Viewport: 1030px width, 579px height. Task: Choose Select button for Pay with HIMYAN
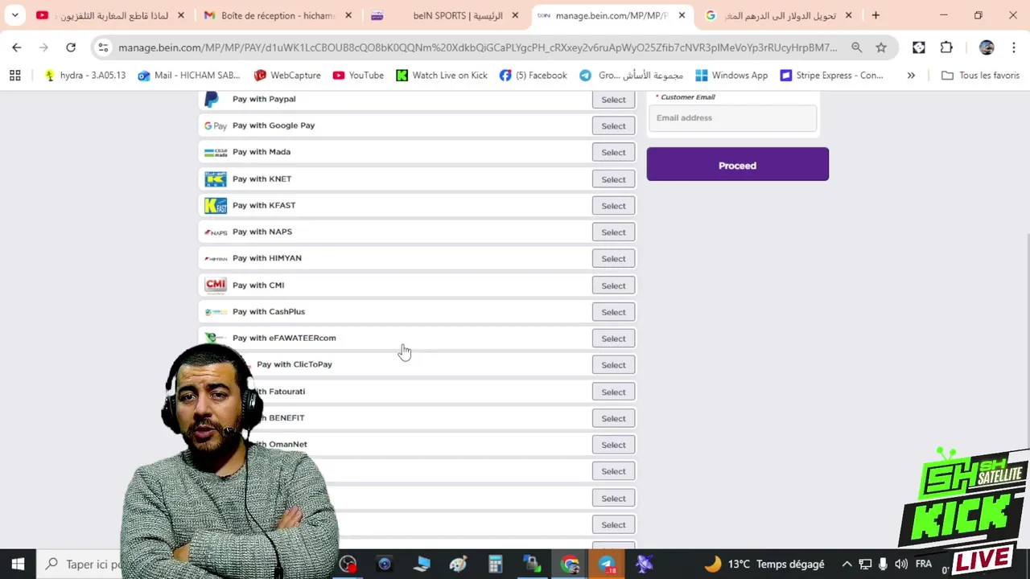[x=613, y=259]
